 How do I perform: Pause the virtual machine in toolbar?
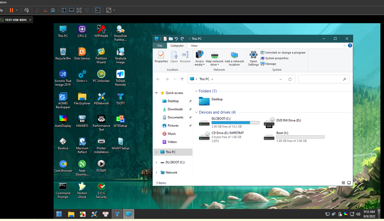11,10
